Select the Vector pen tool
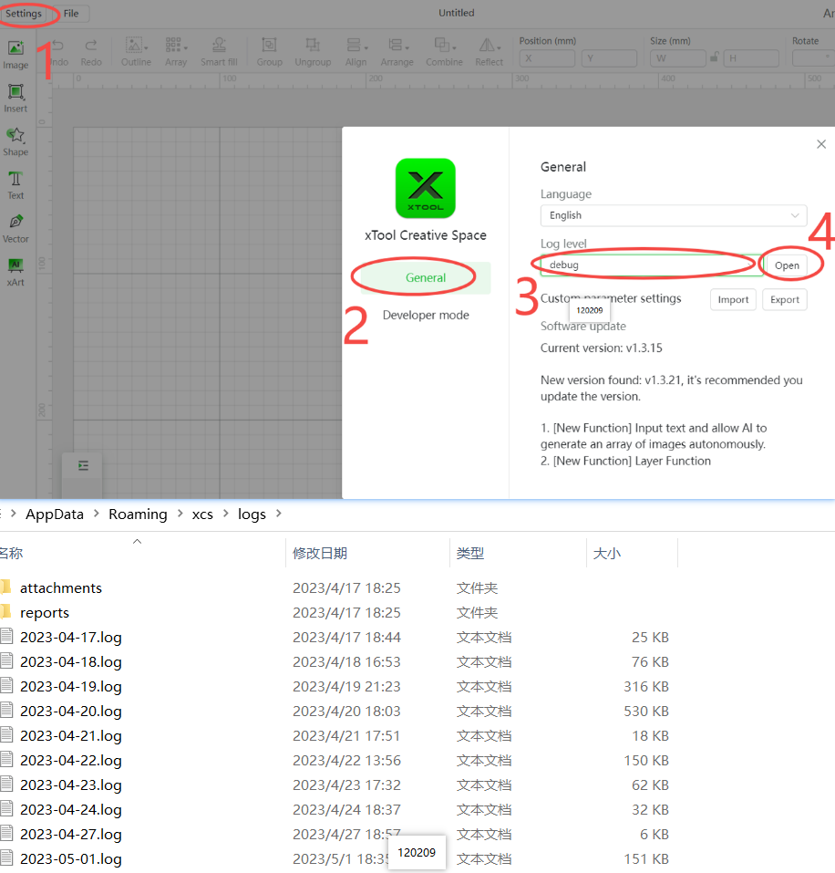 (x=15, y=229)
